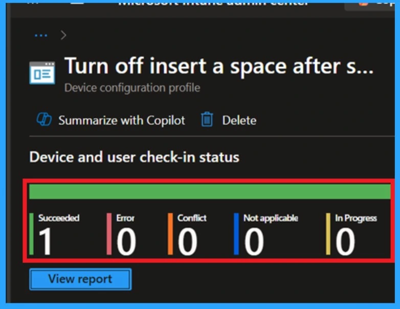Screen dimensions: 400x309
Task: Click the red Error color marker
Action: click(109, 233)
